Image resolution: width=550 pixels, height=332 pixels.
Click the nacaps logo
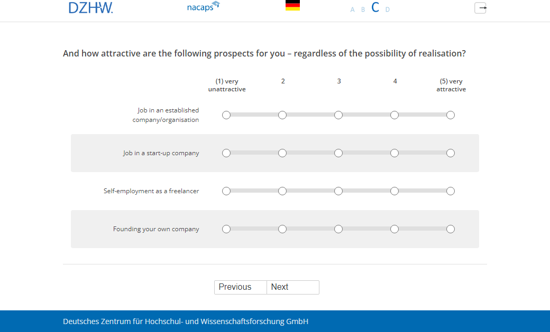point(203,7)
